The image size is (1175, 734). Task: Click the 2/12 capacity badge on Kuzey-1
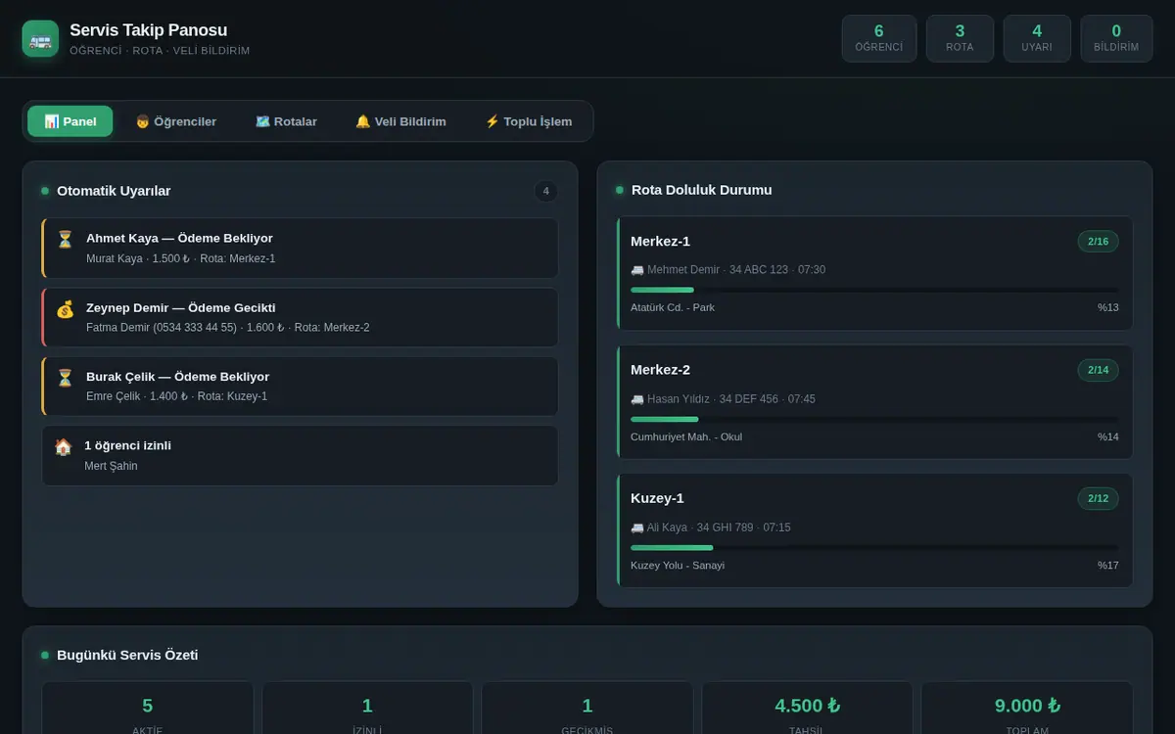(x=1098, y=498)
